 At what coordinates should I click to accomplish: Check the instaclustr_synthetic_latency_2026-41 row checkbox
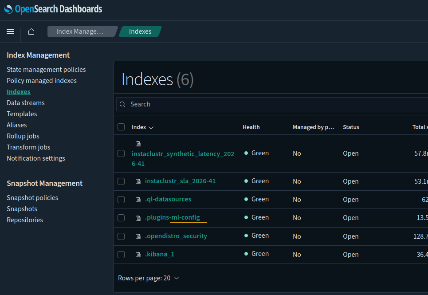[121, 153]
